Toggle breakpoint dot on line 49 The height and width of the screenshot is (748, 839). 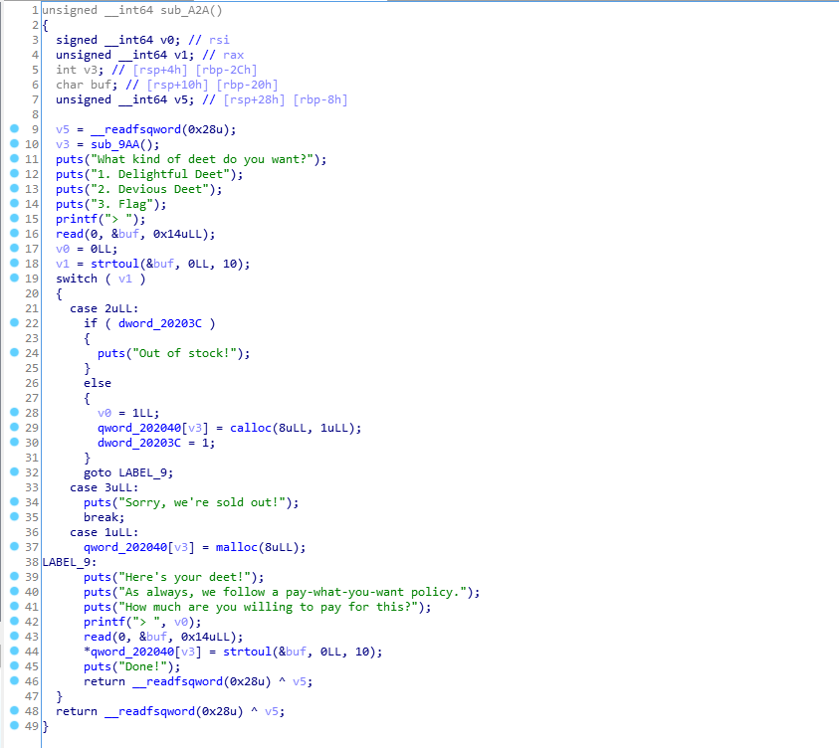click(x=15, y=725)
